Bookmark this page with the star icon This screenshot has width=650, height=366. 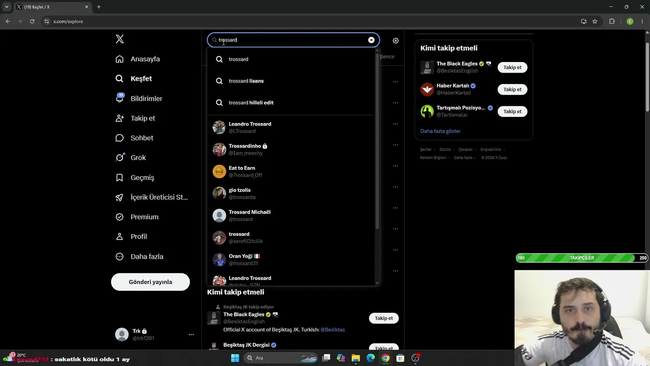tap(595, 21)
